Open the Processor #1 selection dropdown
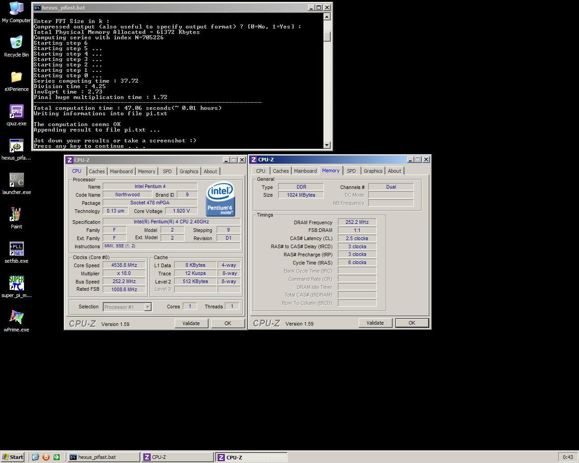Image resolution: width=579 pixels, height=463 pixels. 147,307
